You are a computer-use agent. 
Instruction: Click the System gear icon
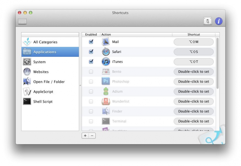[27, 62]
